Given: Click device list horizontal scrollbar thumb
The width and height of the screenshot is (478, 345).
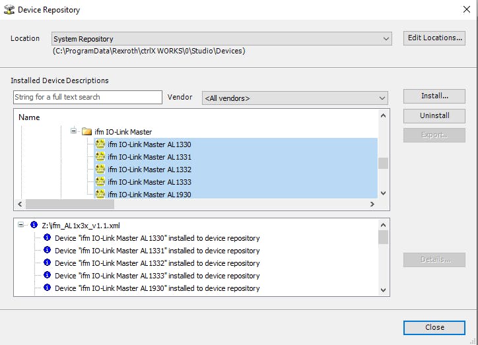Looking at the screenshot, I should tap(70, 204).
